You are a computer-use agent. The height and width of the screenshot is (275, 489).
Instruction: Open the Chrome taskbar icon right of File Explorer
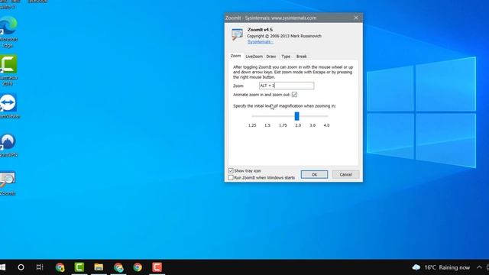(x=118, y=267)
